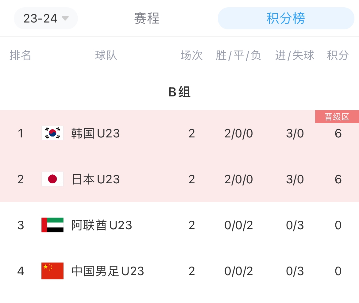Click the 晋级区 badge

[337, 117]
